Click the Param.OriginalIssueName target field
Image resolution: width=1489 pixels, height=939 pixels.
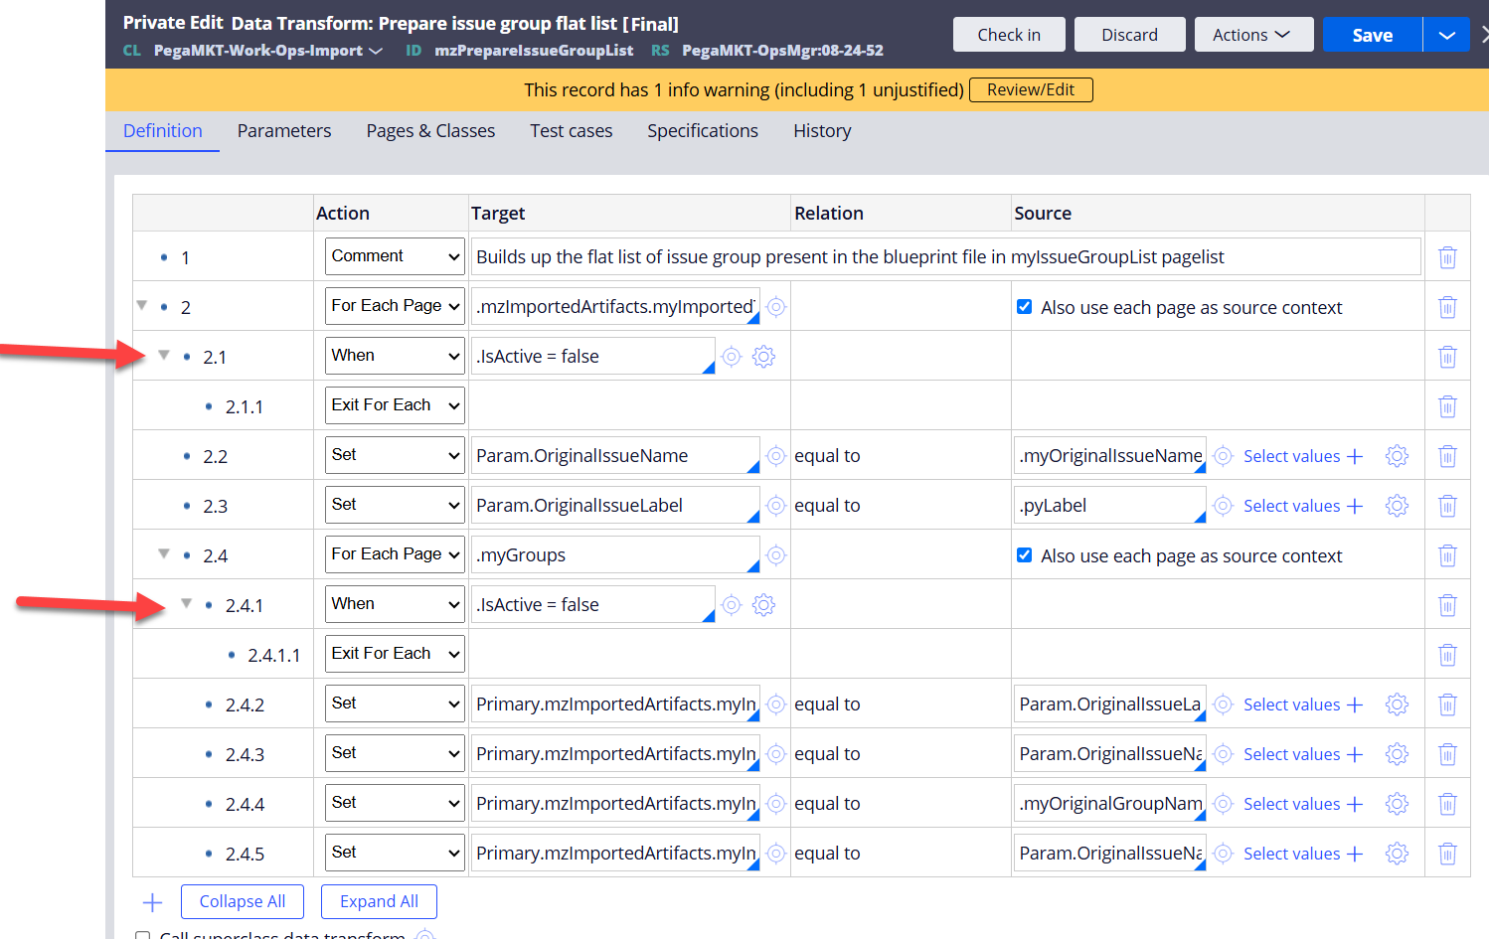[x=610, y=456]
